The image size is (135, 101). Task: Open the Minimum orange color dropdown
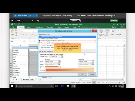[x=59, y=67]
